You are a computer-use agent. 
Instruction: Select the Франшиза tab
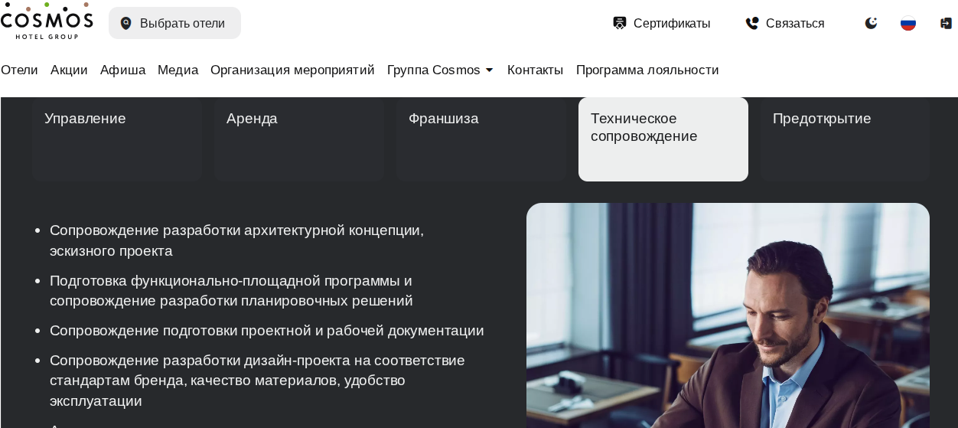pyautogui.click(x=481, y=139)
